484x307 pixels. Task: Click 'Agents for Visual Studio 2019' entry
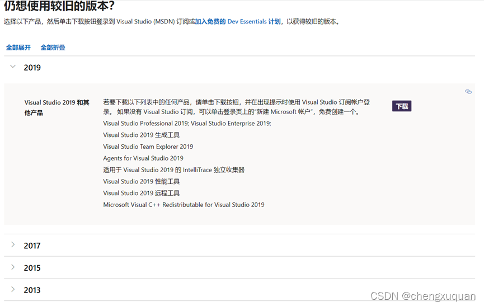[143, 158]
